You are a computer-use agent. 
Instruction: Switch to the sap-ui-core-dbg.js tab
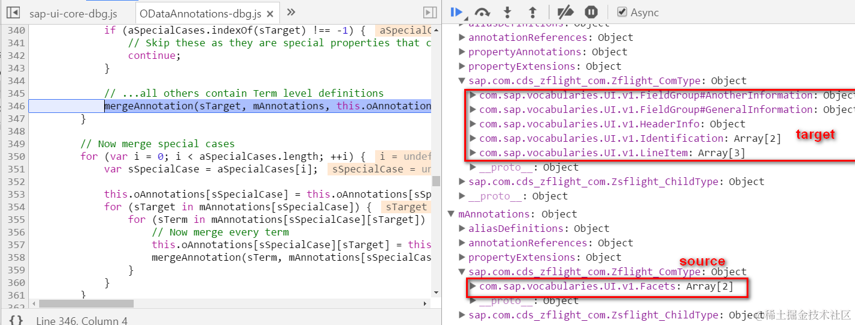pyautogui.click(x=73, y=13)
